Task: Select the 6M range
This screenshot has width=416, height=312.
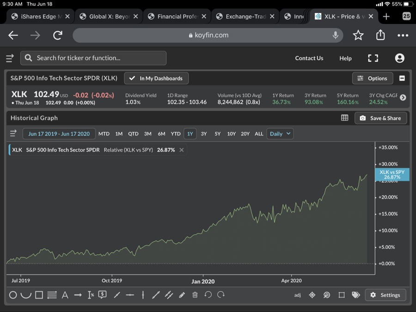Action: pos(162,134)
